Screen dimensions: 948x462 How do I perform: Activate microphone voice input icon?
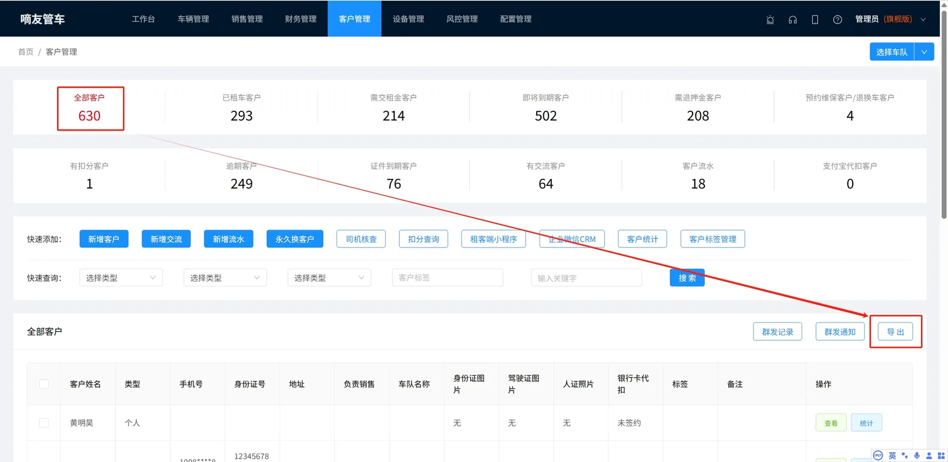[x=917, y=455]
